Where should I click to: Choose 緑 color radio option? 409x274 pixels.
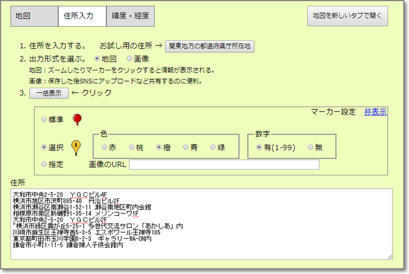(213, 147)
